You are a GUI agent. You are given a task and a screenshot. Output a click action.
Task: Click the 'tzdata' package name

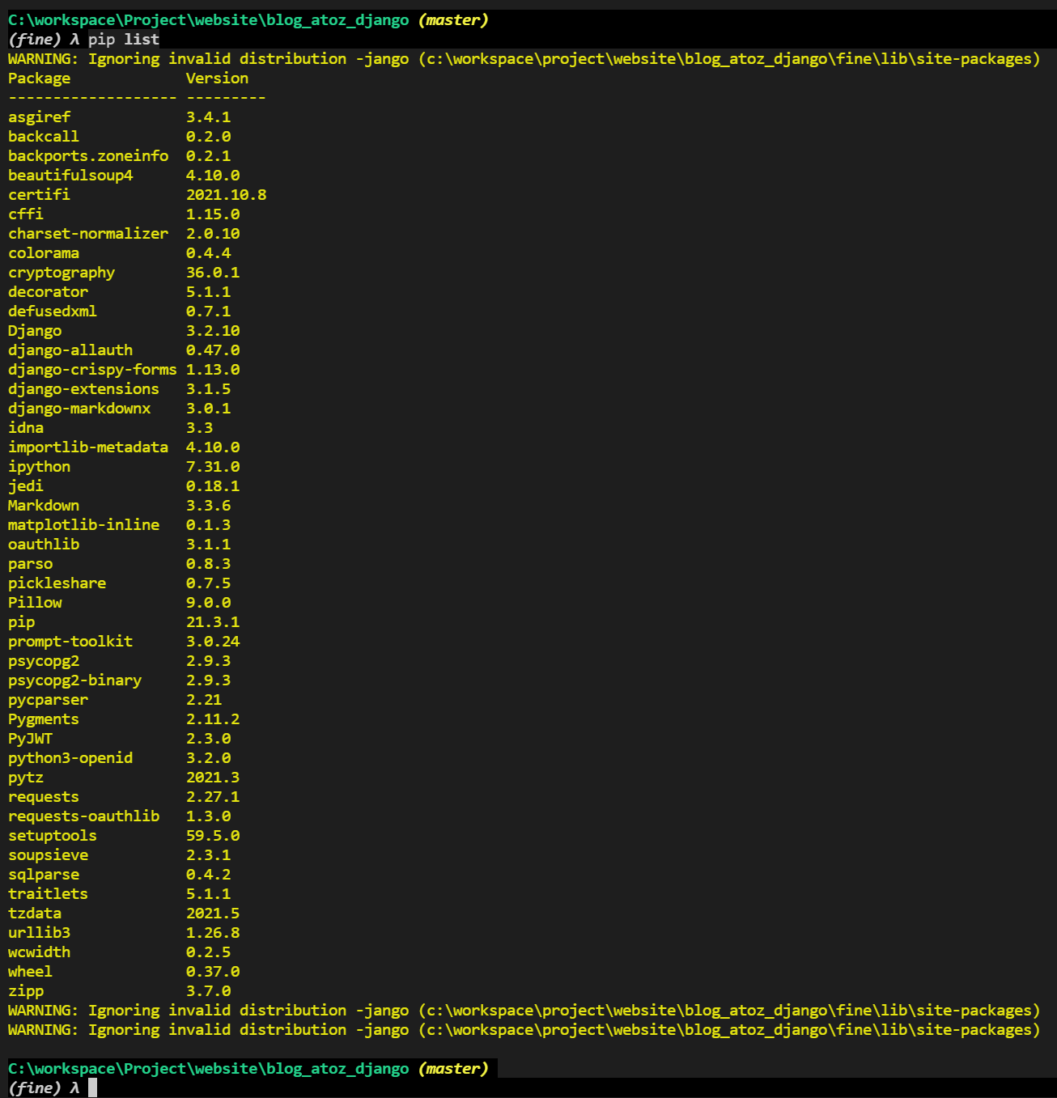(35, 914)
